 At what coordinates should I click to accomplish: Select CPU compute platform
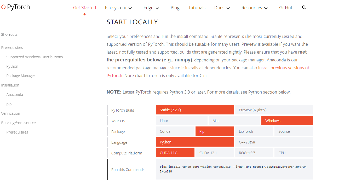294,153
